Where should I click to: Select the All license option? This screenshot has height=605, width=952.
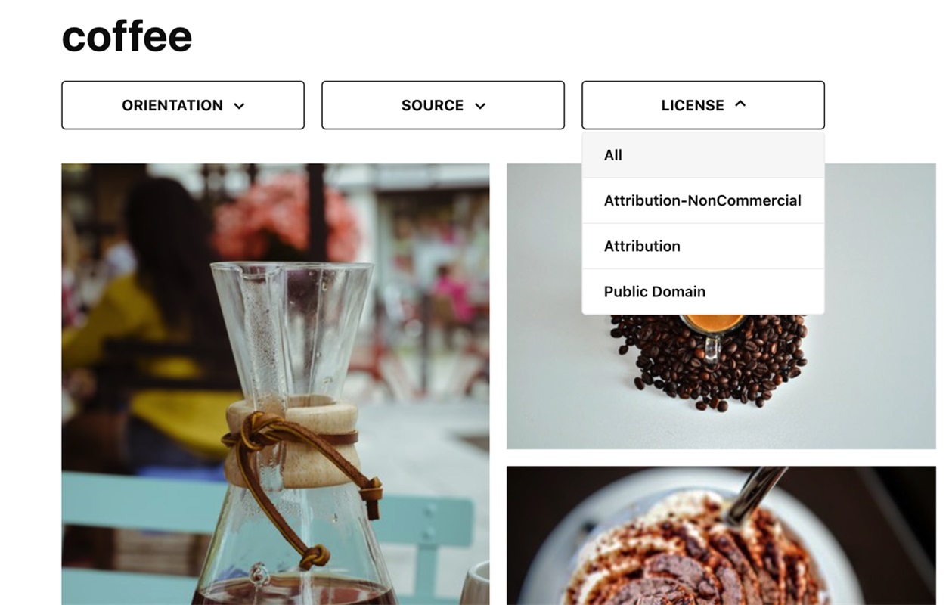tap(703, 155)
